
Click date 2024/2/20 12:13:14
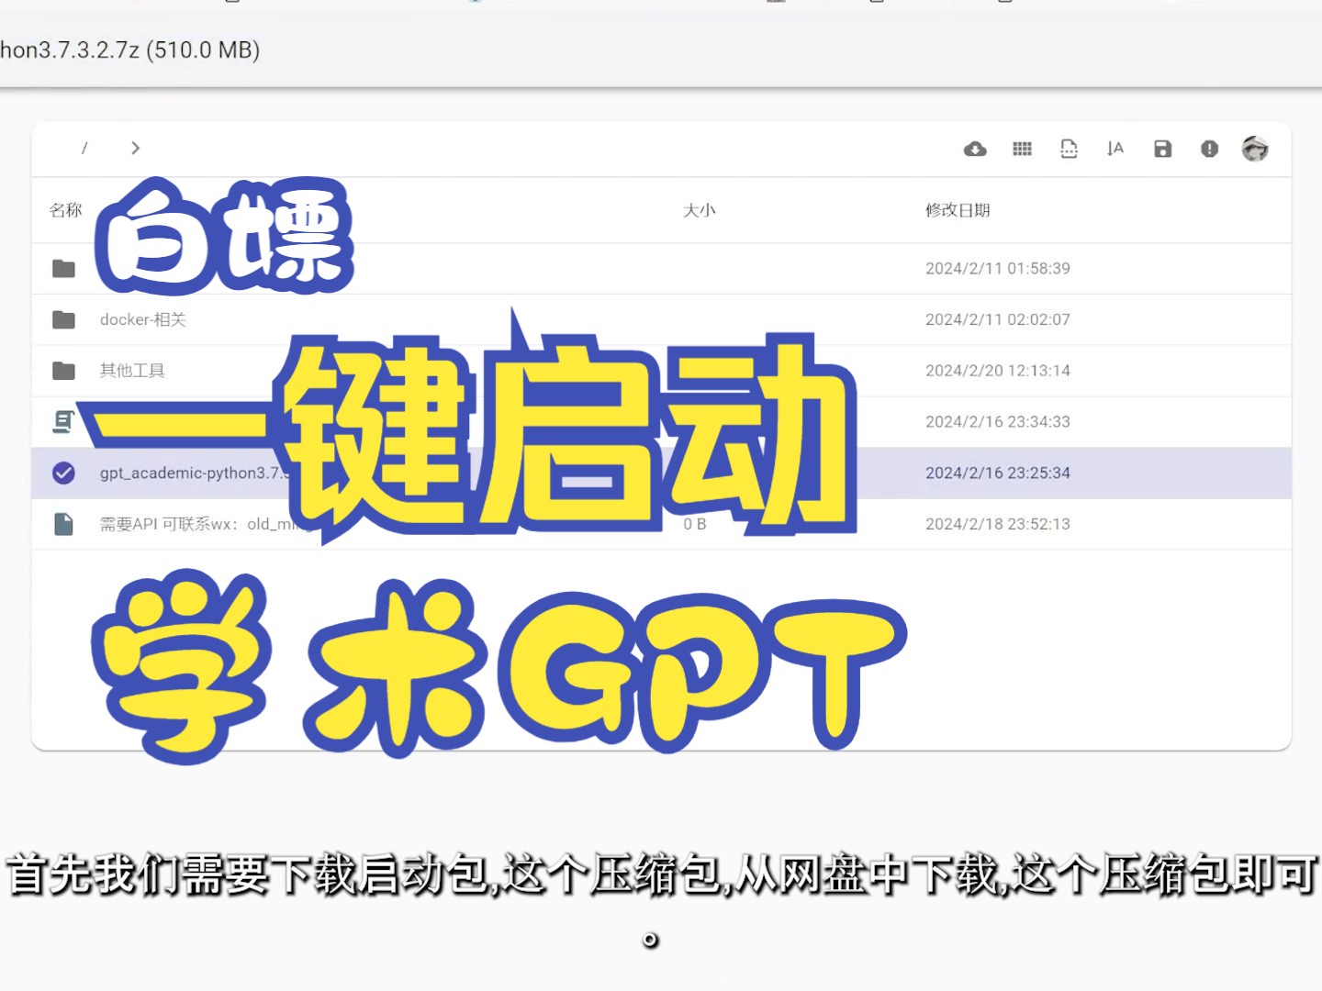point(998,371)
